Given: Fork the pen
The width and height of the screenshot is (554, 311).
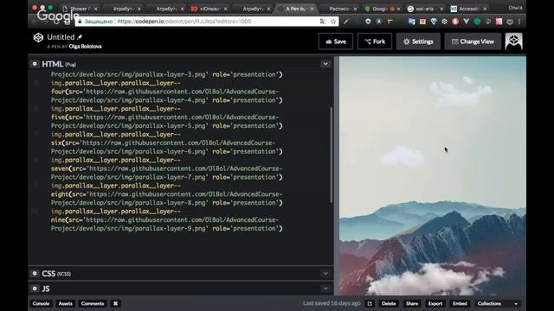Looking at the screenshot, I should [375, 41].
